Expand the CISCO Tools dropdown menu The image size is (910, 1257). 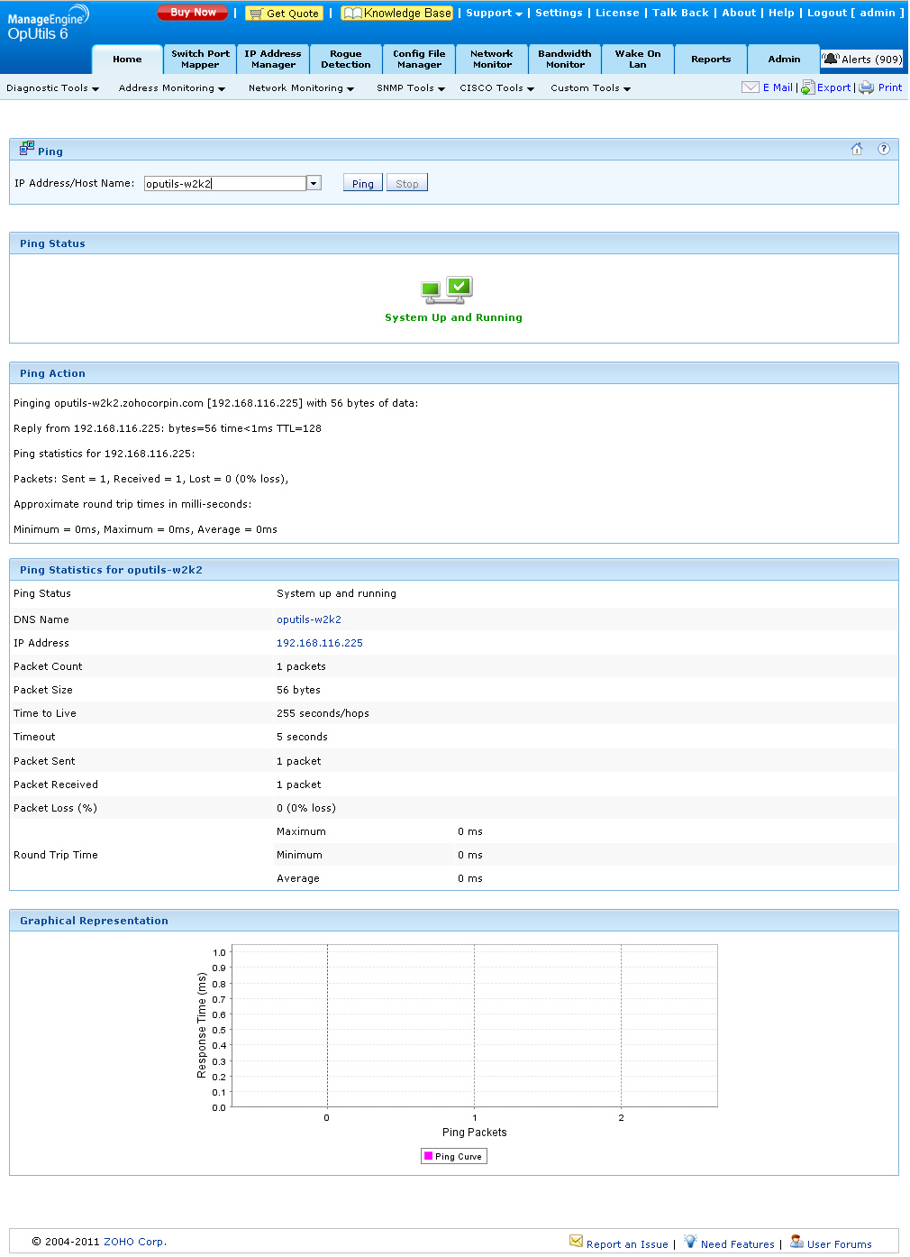tap(496, 88)
